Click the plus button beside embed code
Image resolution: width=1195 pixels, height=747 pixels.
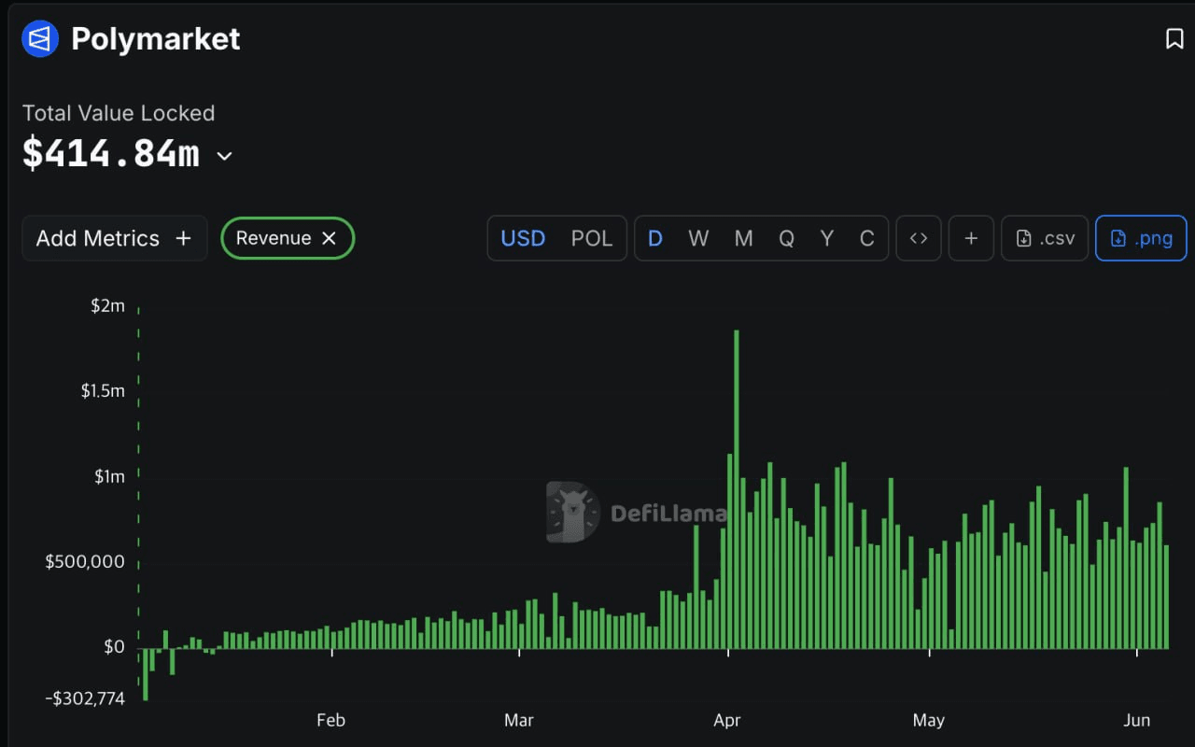(971, 238)
